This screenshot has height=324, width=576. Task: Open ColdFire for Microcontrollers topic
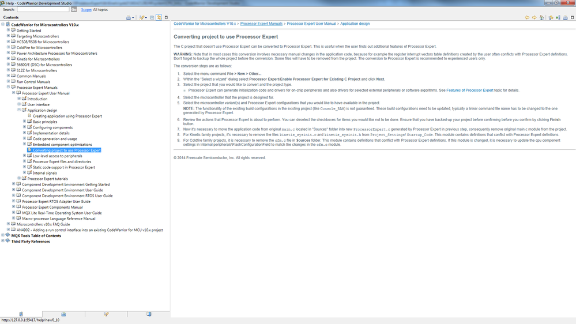coord(39,48)
